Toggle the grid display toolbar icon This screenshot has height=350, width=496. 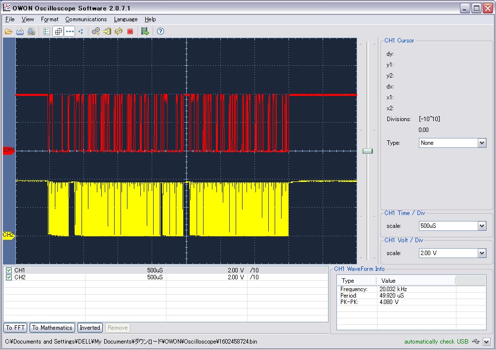pos(58,31)
